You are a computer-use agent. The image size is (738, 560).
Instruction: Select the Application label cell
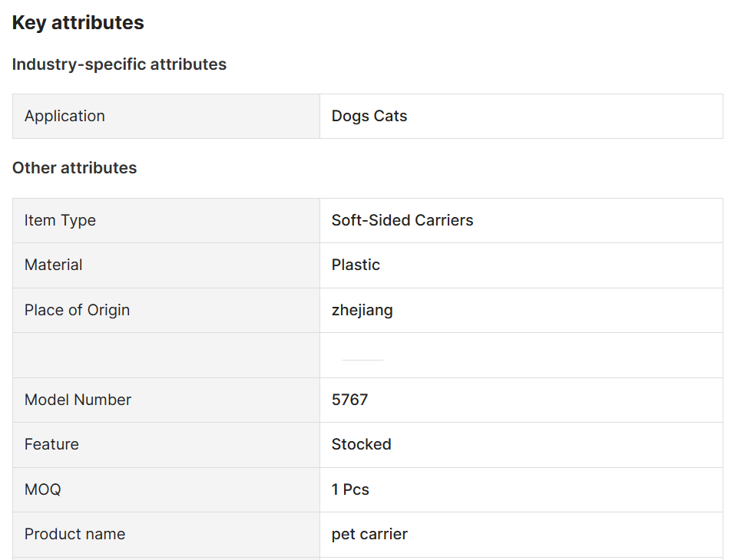click(166, 116)
